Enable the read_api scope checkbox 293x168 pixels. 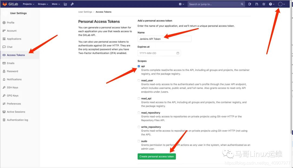click(139, 98)
